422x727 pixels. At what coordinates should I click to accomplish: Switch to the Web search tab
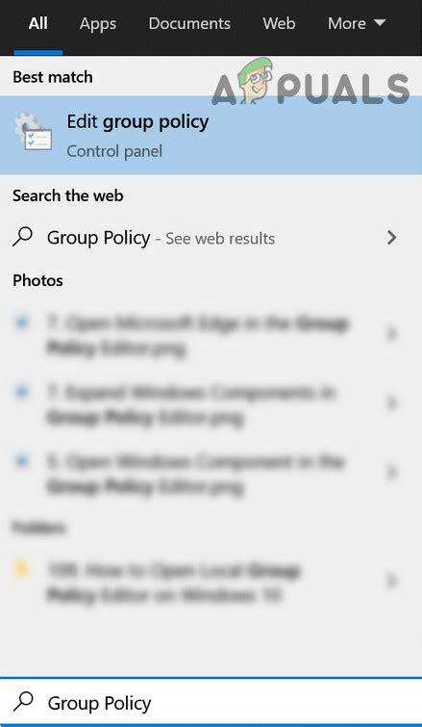[279, 24]
